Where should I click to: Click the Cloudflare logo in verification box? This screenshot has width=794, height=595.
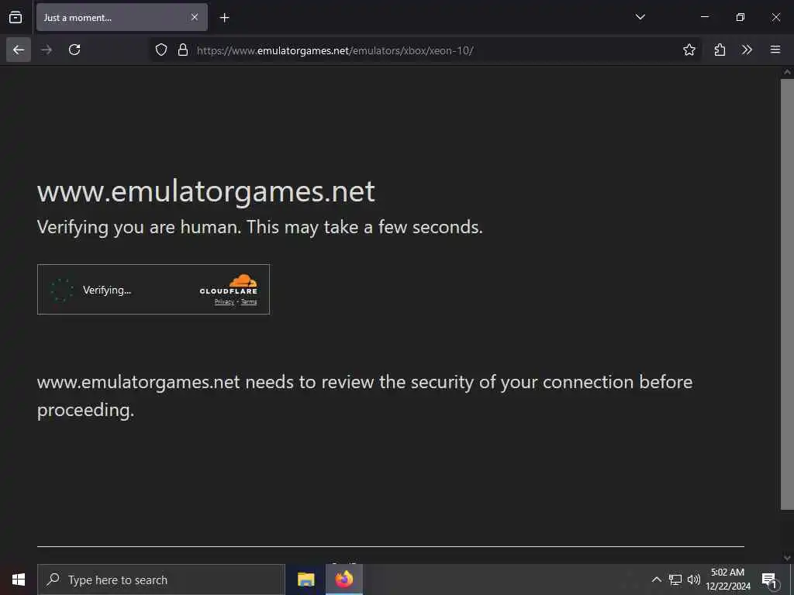click(x=229, y=284)
